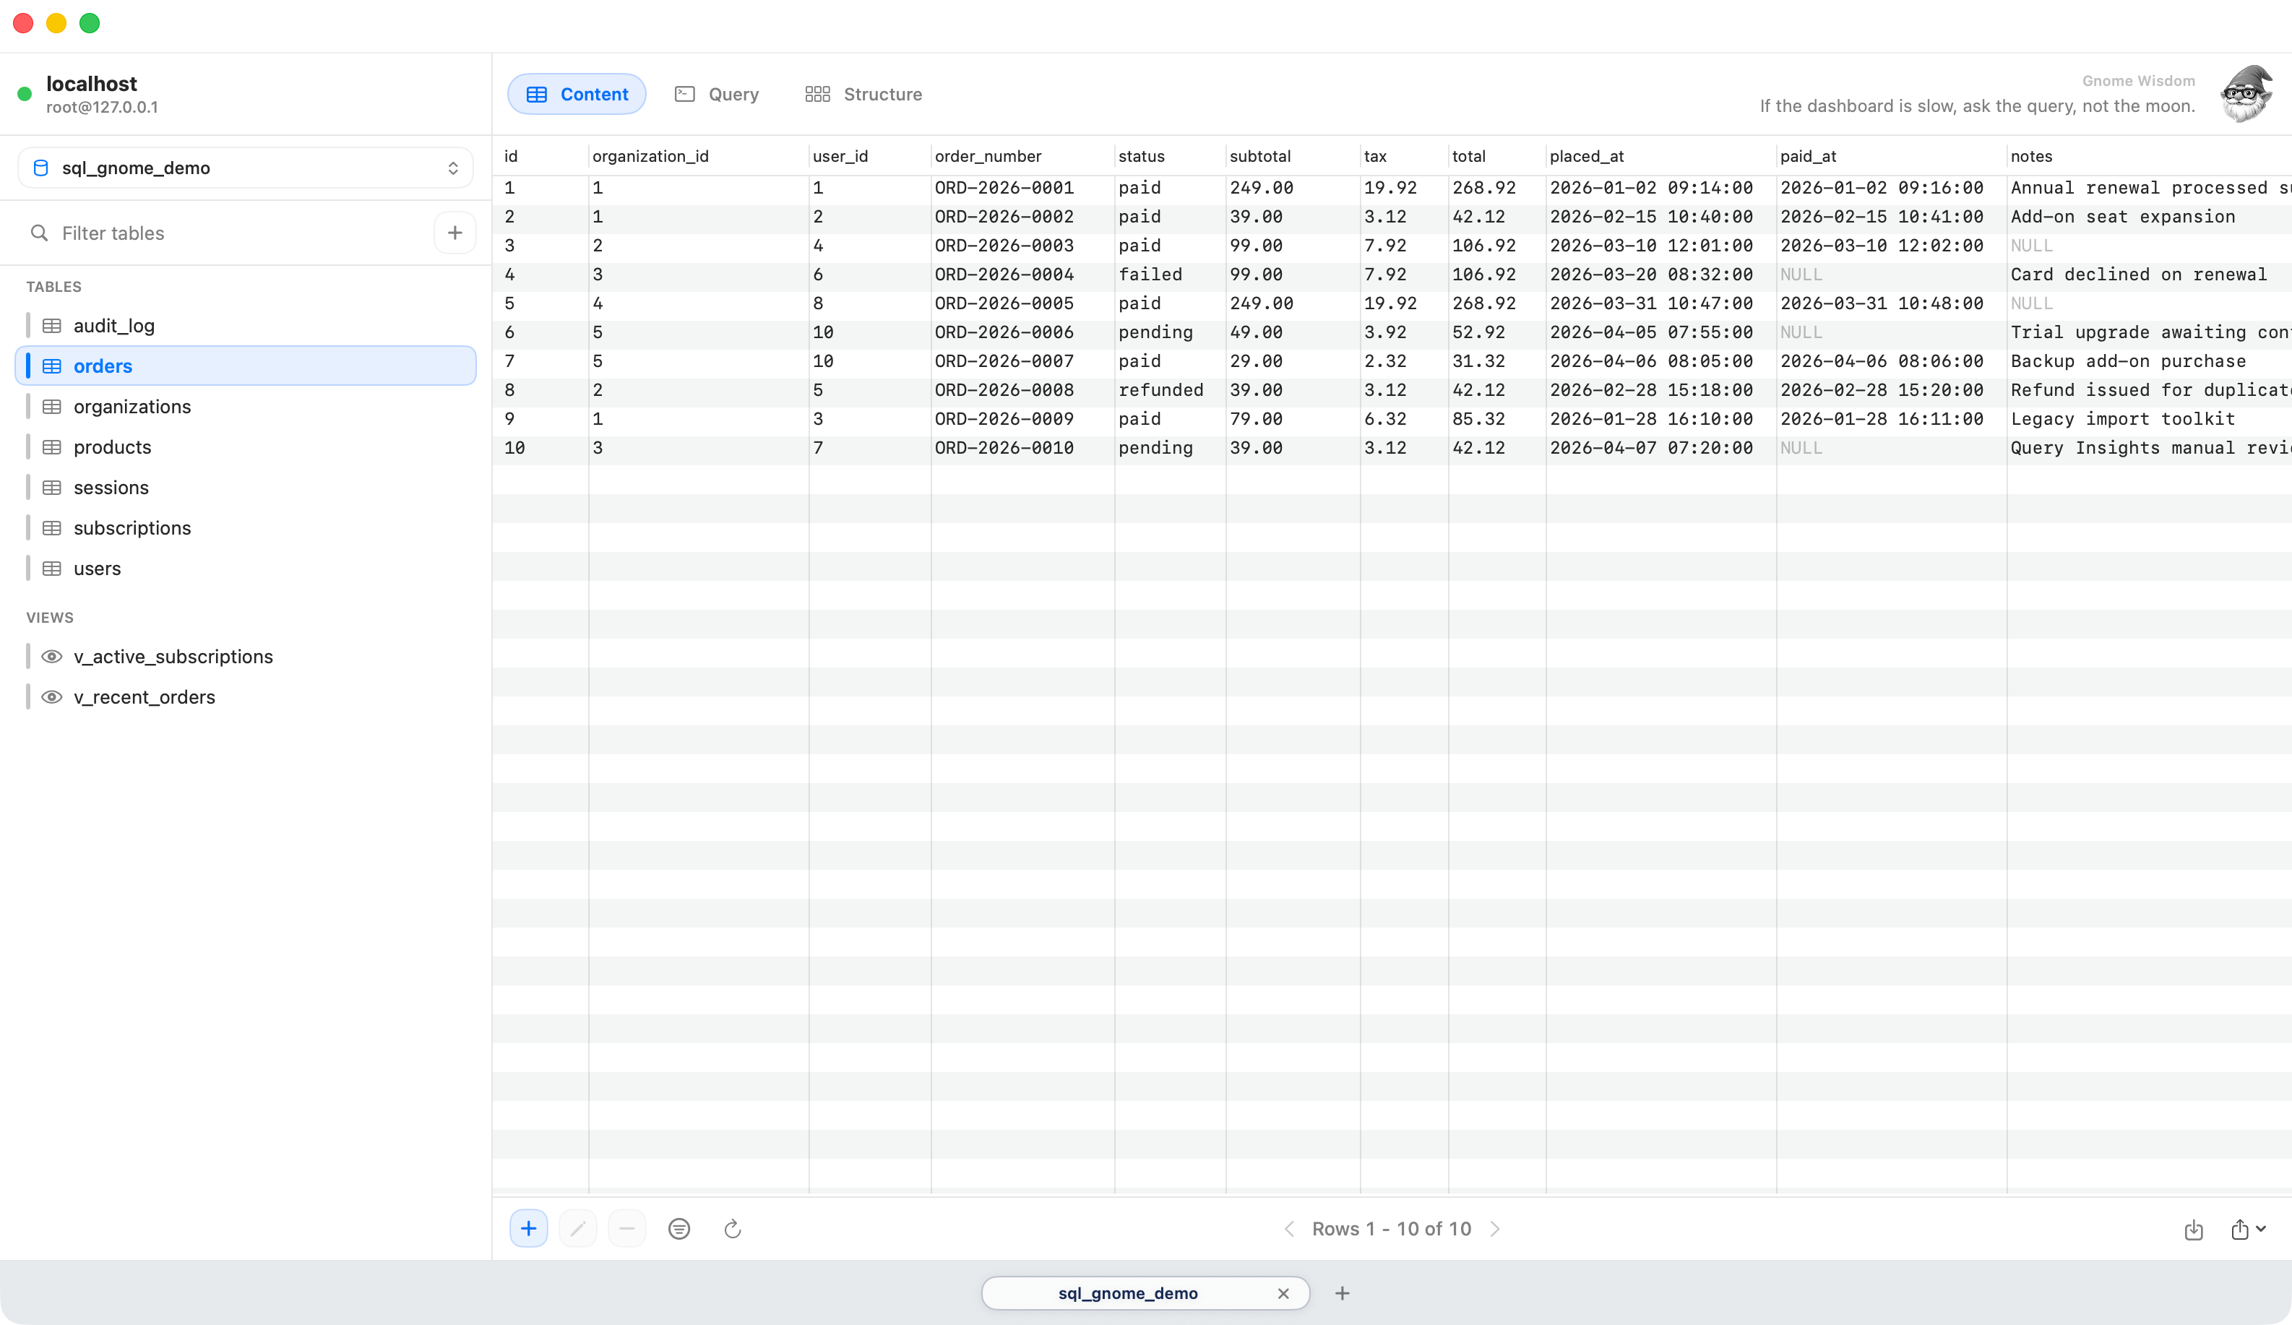Delete selected row with the minus icon

(x=626, y=1229)
